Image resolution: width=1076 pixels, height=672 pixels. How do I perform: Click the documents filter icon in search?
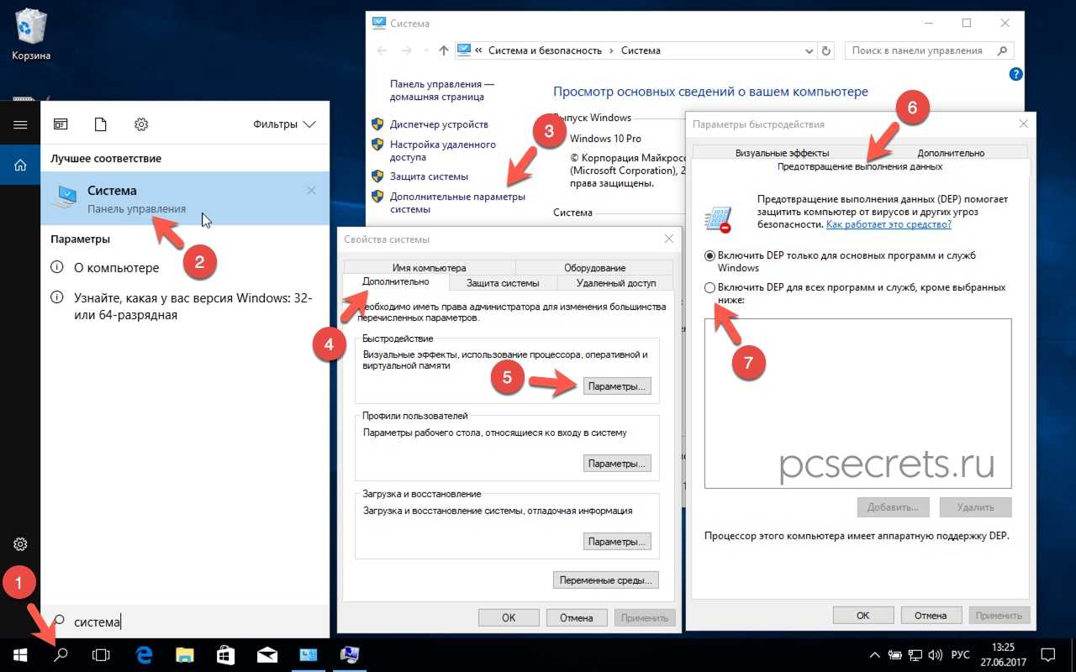(101, 124)
